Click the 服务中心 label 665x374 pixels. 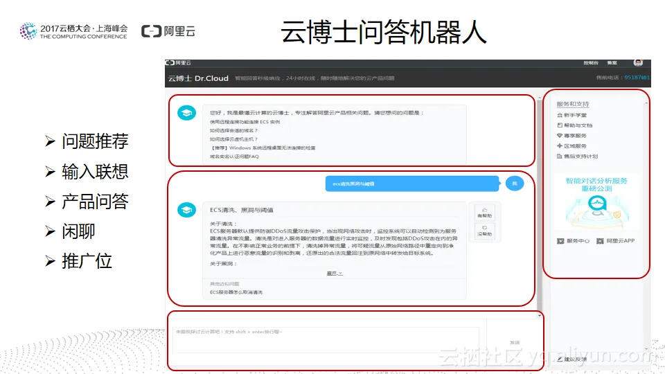click(x=578, y=241)
